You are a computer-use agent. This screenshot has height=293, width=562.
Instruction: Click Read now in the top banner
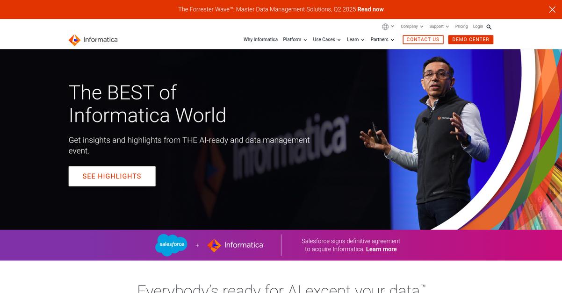pyautogui.click(x=370, y=9)
